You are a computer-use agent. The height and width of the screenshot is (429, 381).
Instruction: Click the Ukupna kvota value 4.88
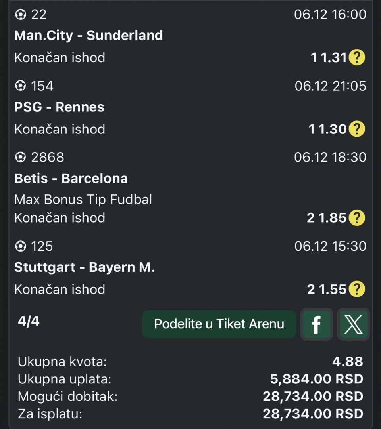click(347, 361)
